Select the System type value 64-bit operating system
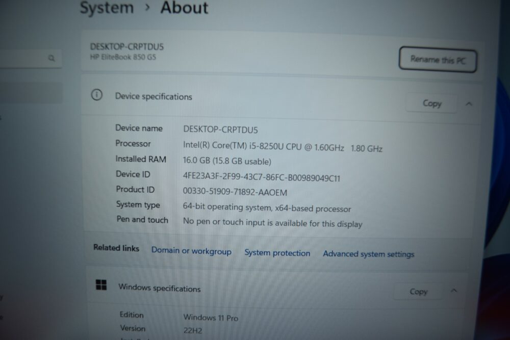510x340 pixels. (267, 207)
